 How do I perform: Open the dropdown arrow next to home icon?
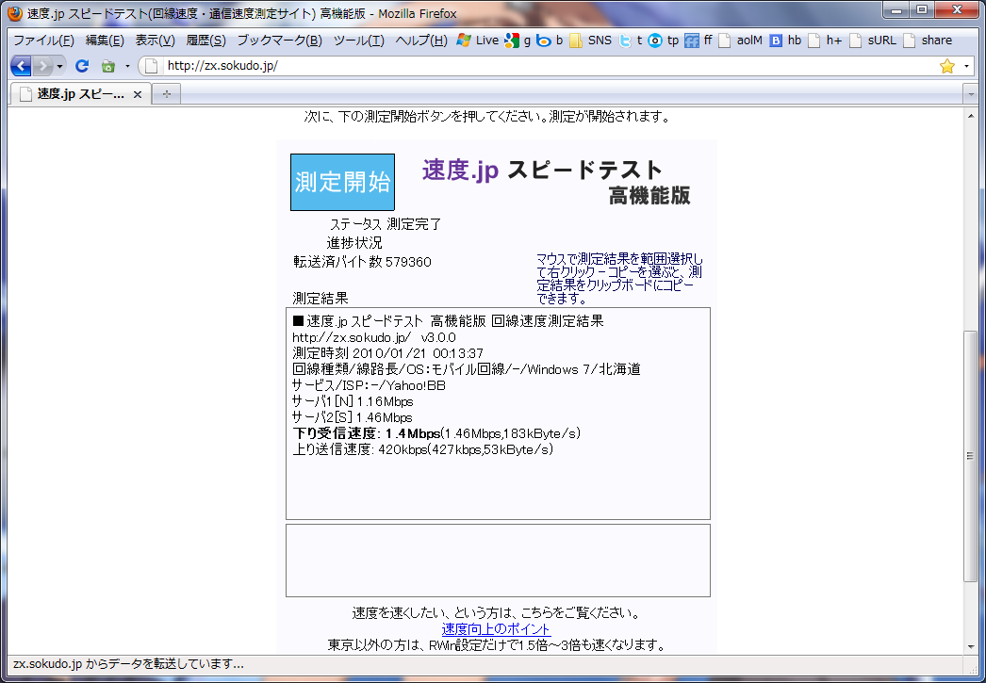127,65
